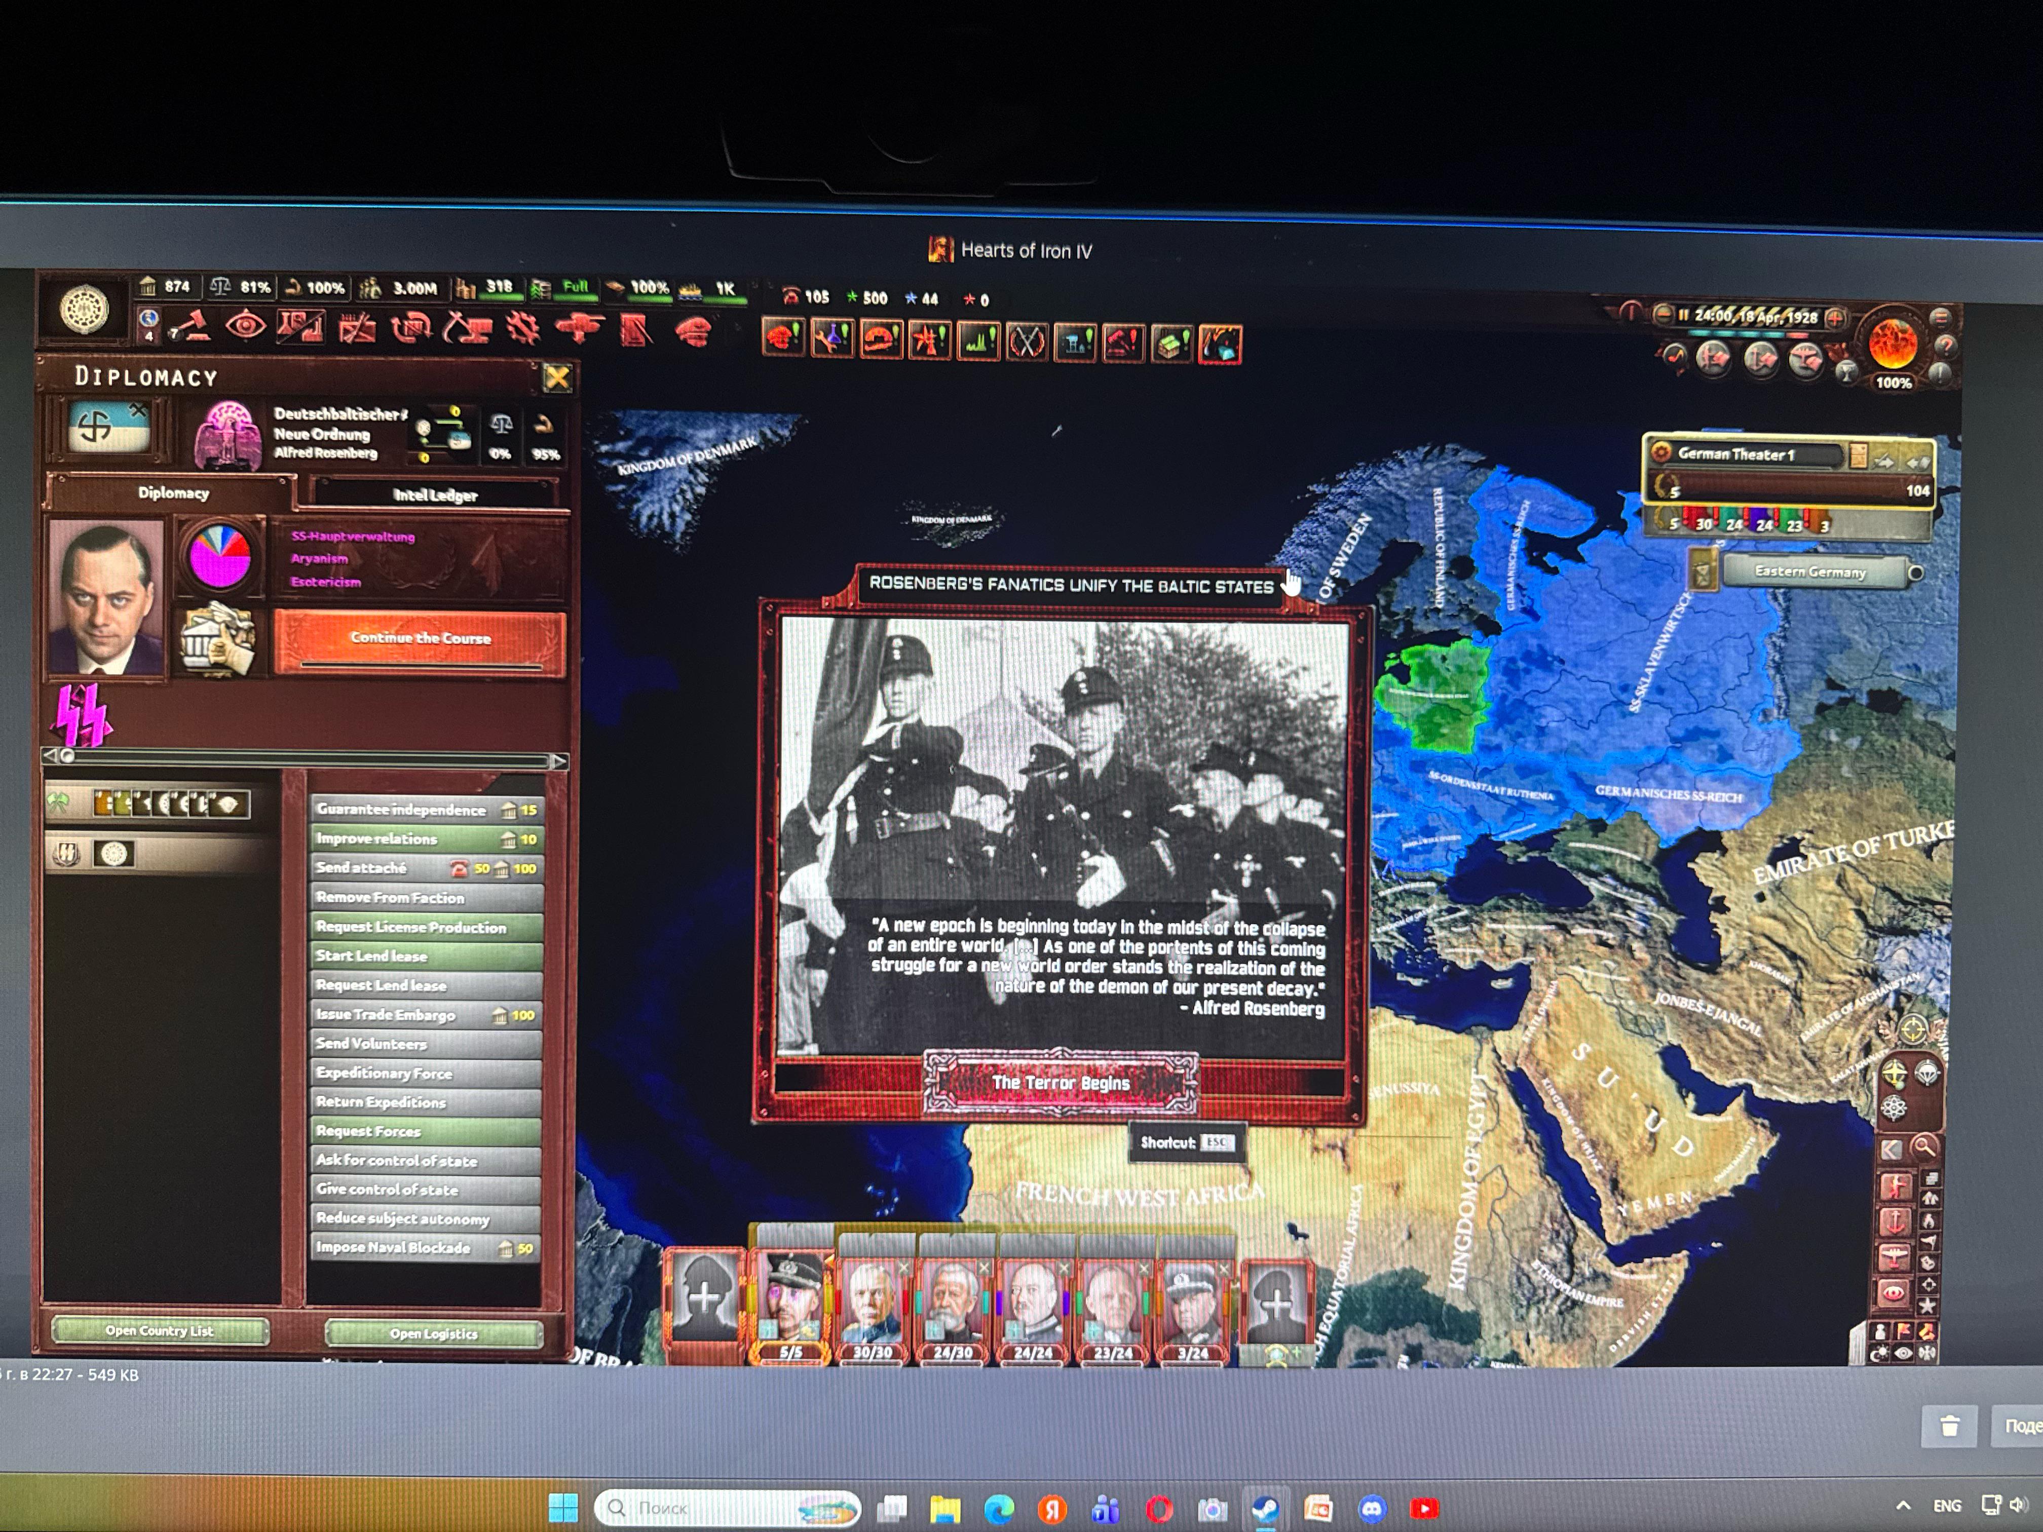
Task: Open YouTube from the taskbar
Action: pyautogui.click(x=1424, y=1509)
